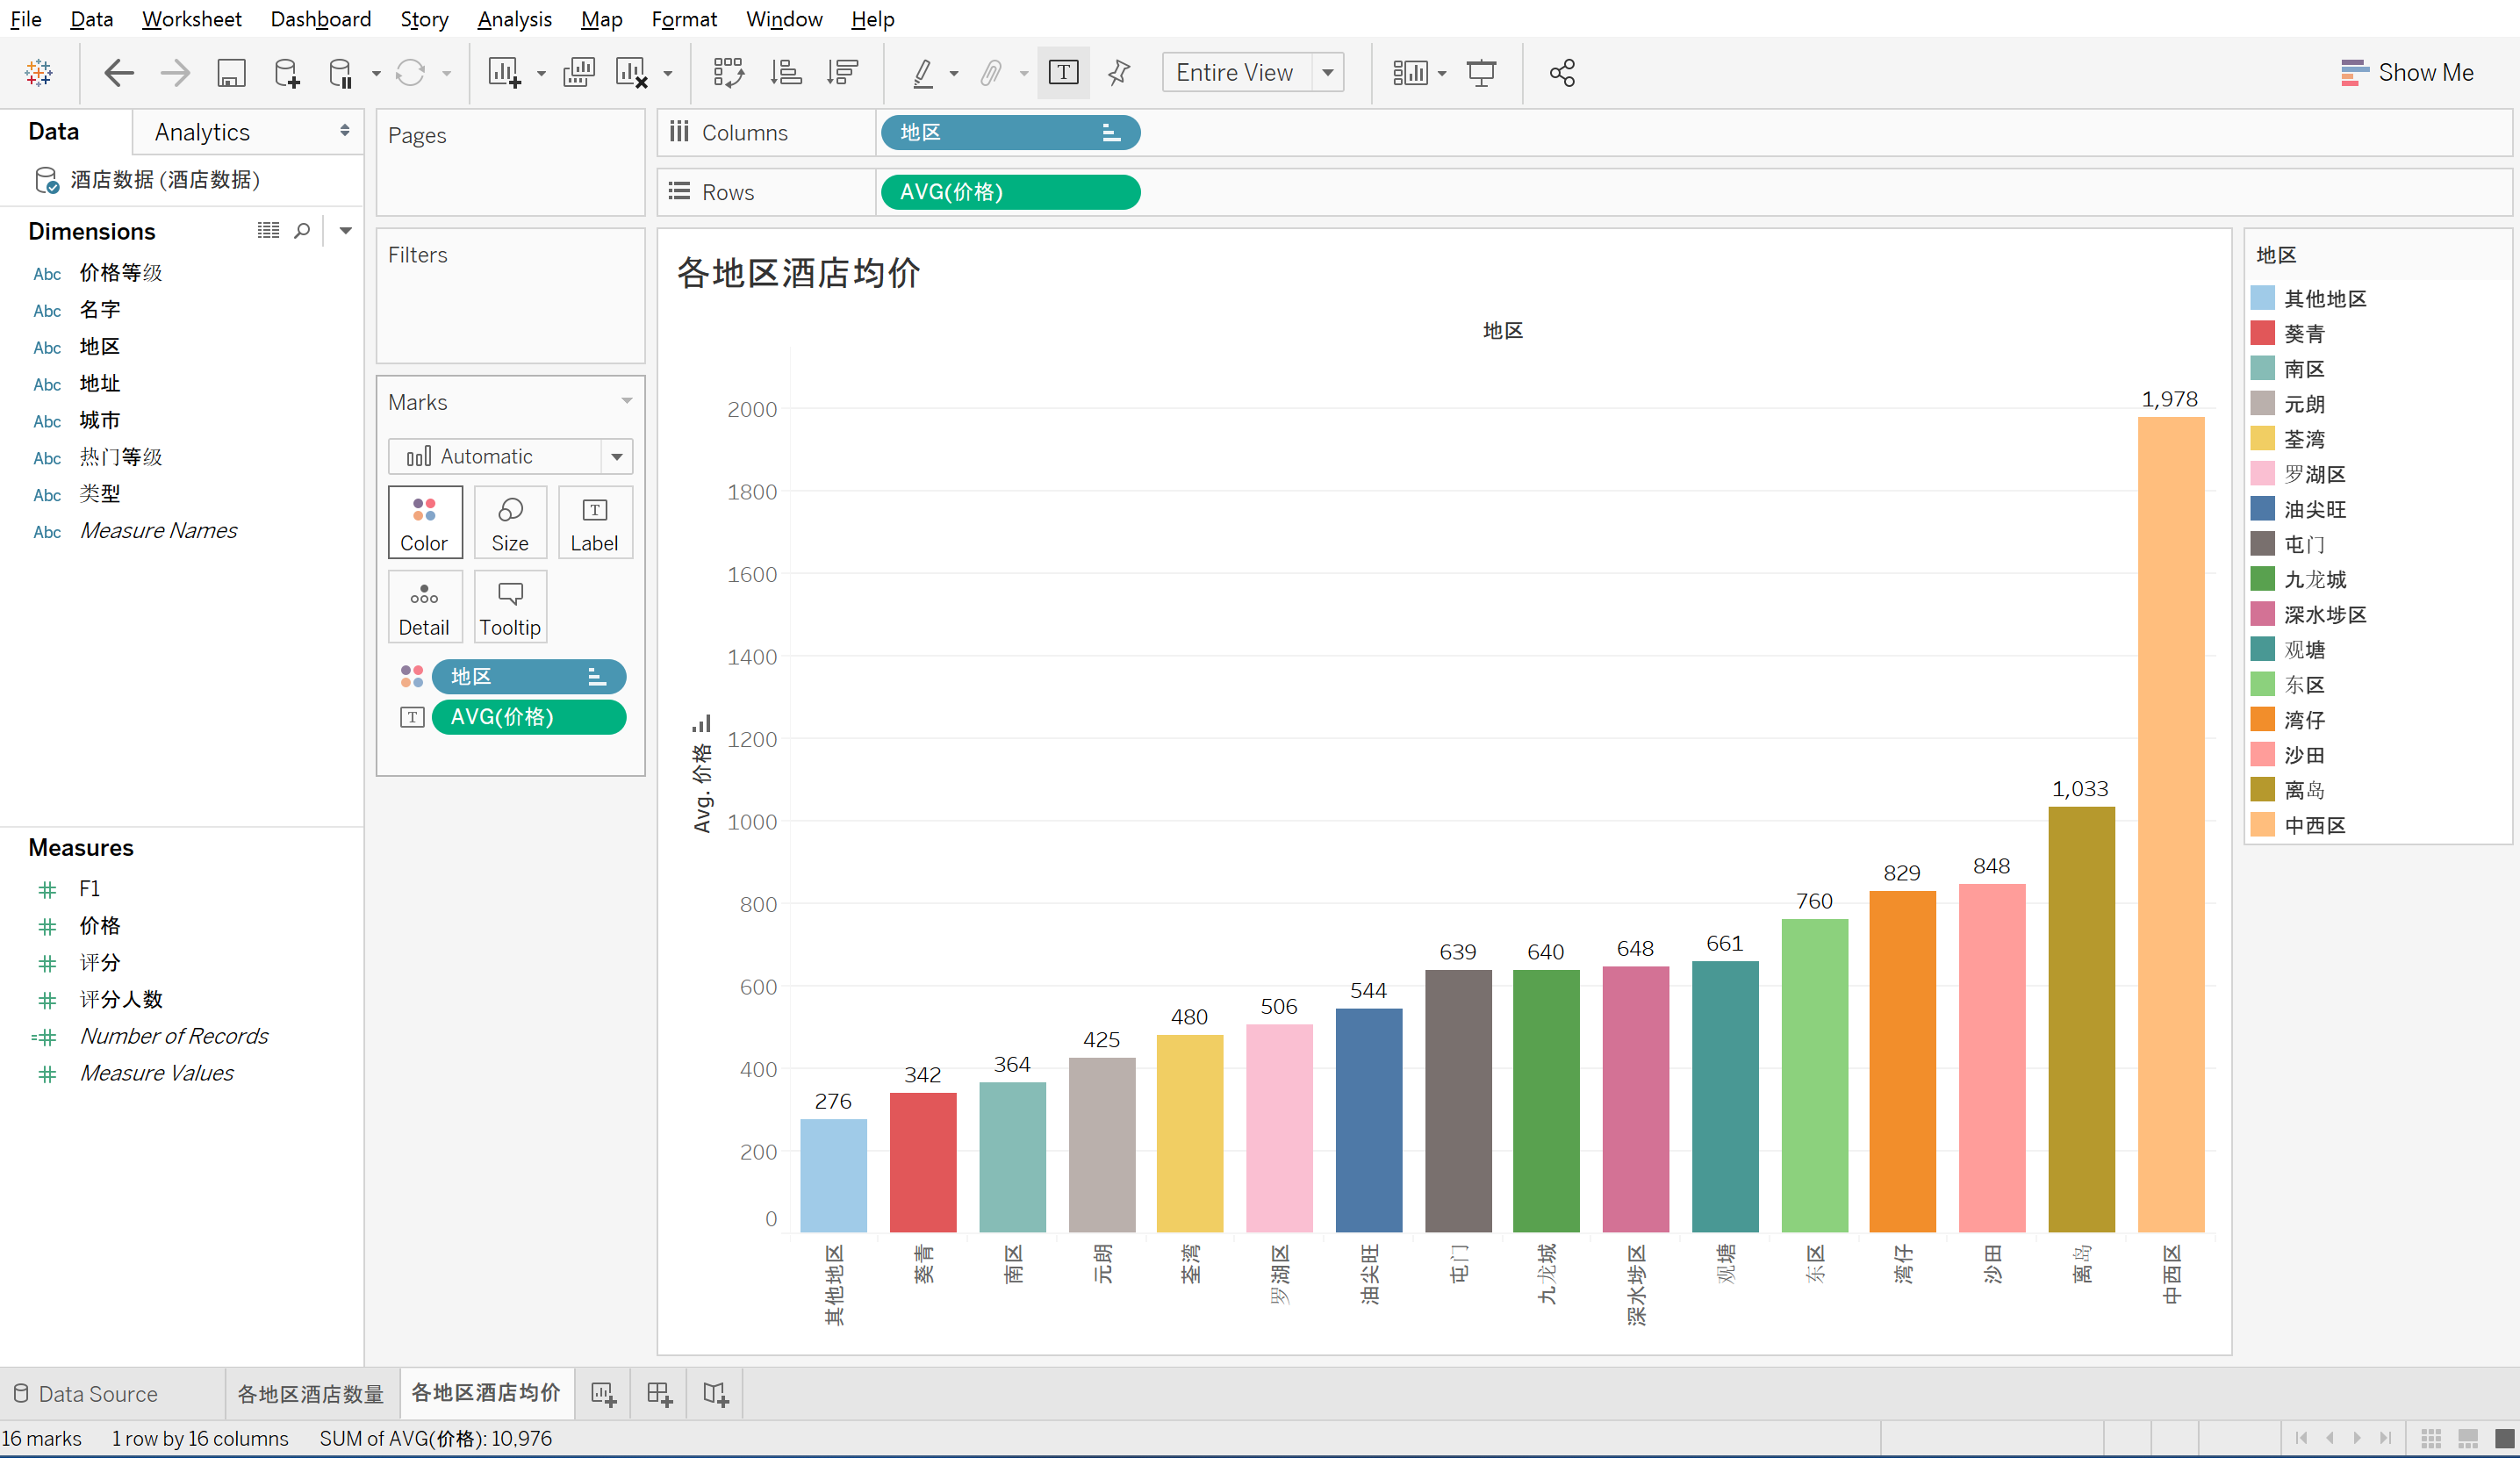This screenshot has height=1458, width=2520.
Task: Expand the Dimensions pane dropdown arrow
Action: (346, 231)
